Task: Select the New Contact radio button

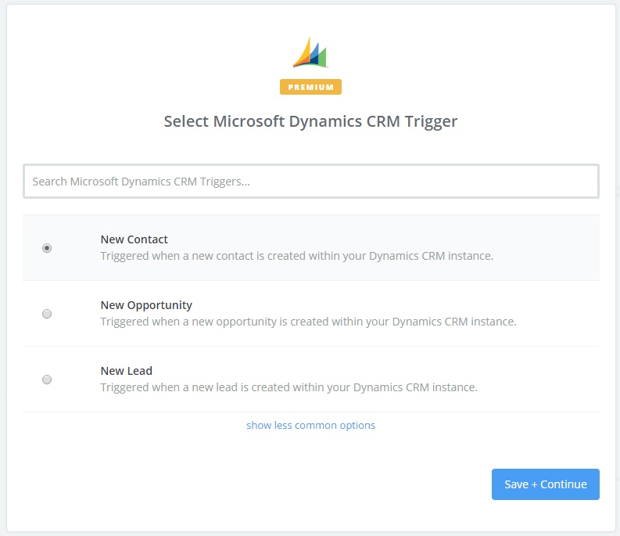Action: (47, 248)
